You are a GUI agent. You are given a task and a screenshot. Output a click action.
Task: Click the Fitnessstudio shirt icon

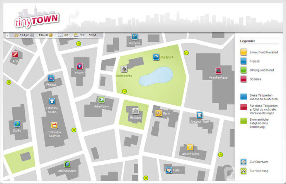[52, 101]
